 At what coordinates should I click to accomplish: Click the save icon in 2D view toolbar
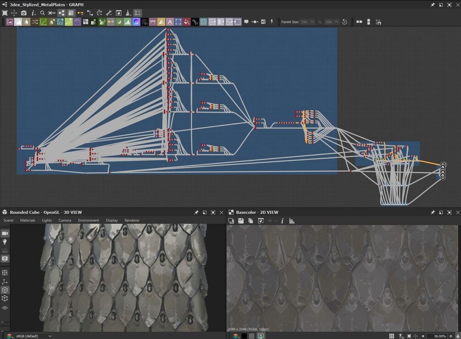[x=241, y=221]
